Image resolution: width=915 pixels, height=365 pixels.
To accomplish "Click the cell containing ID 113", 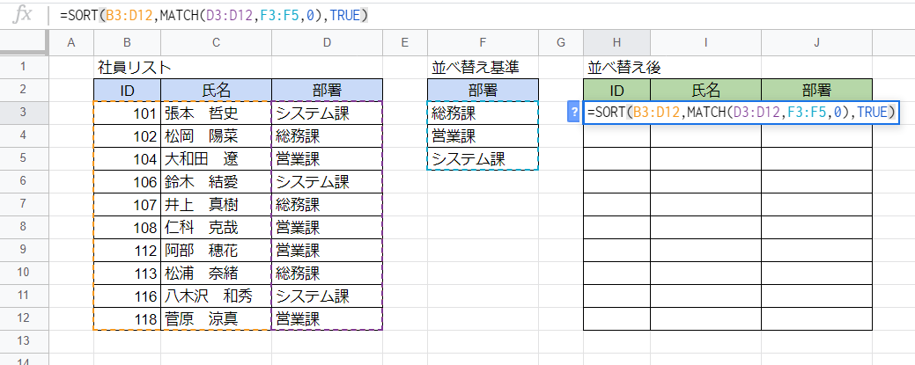I will 127,273.
